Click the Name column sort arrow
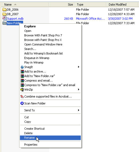 click(15, 5)
